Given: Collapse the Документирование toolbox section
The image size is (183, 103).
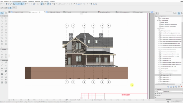Looking at the screenshot, I should point(1,60).
